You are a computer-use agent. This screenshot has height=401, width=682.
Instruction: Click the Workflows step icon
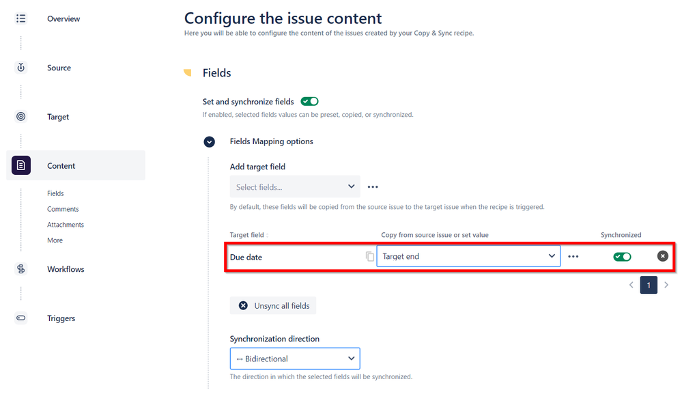(21, 269)
